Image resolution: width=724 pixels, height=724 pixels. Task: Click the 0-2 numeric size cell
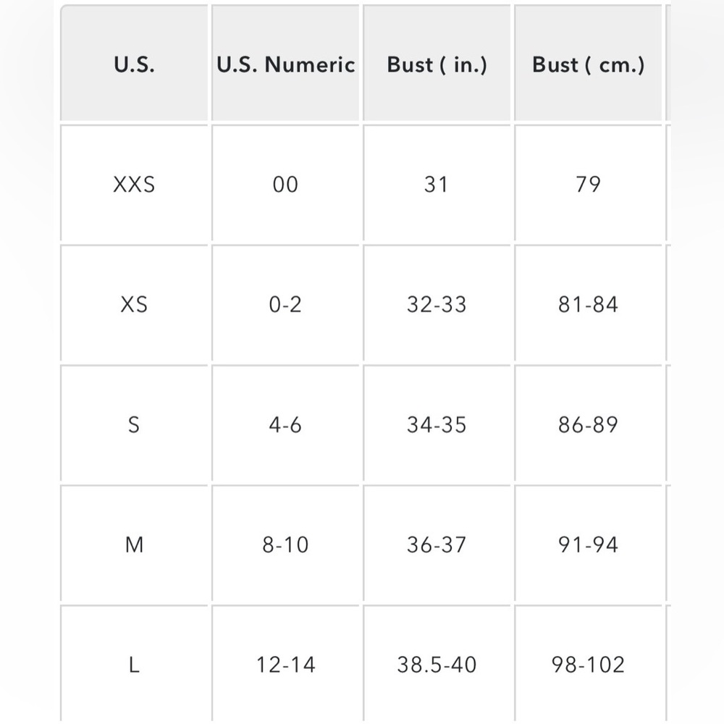285,303
